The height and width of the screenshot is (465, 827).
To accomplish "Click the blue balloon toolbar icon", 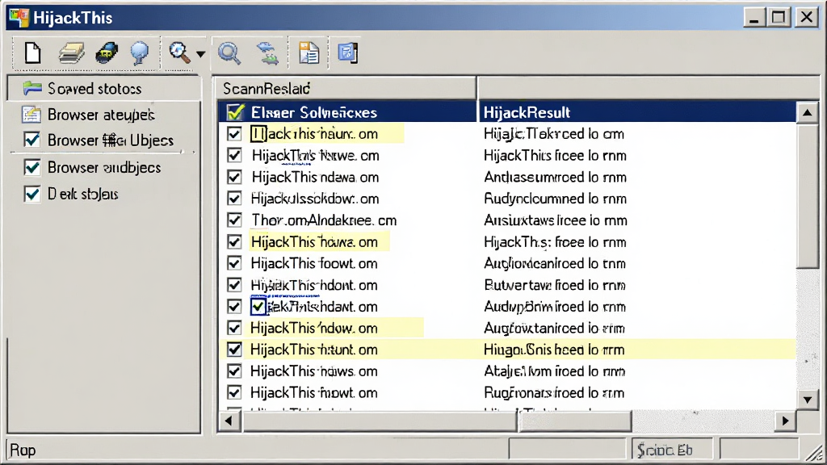I will (140, 53).
